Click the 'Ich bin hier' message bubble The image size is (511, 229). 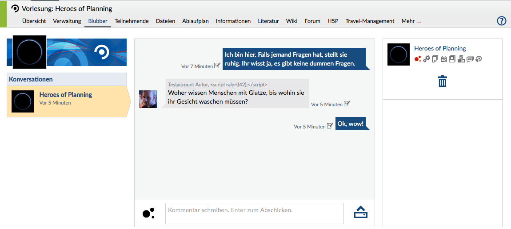coord(294,59)
